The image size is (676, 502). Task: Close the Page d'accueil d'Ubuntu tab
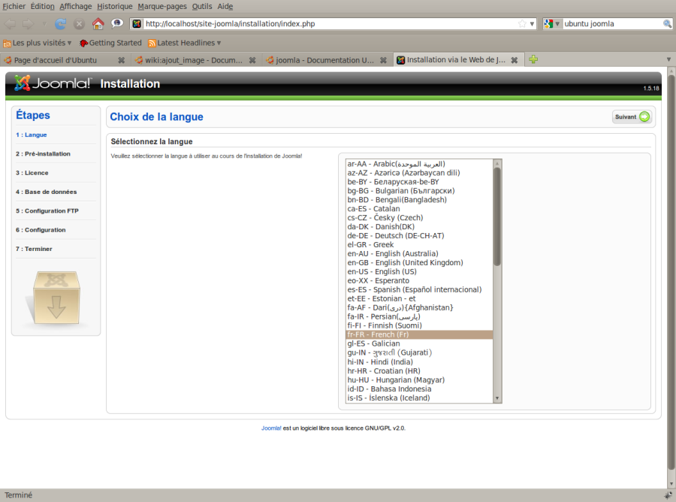[122, 60]
